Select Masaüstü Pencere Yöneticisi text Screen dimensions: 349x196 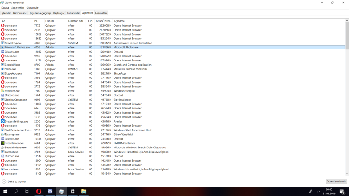130,69
